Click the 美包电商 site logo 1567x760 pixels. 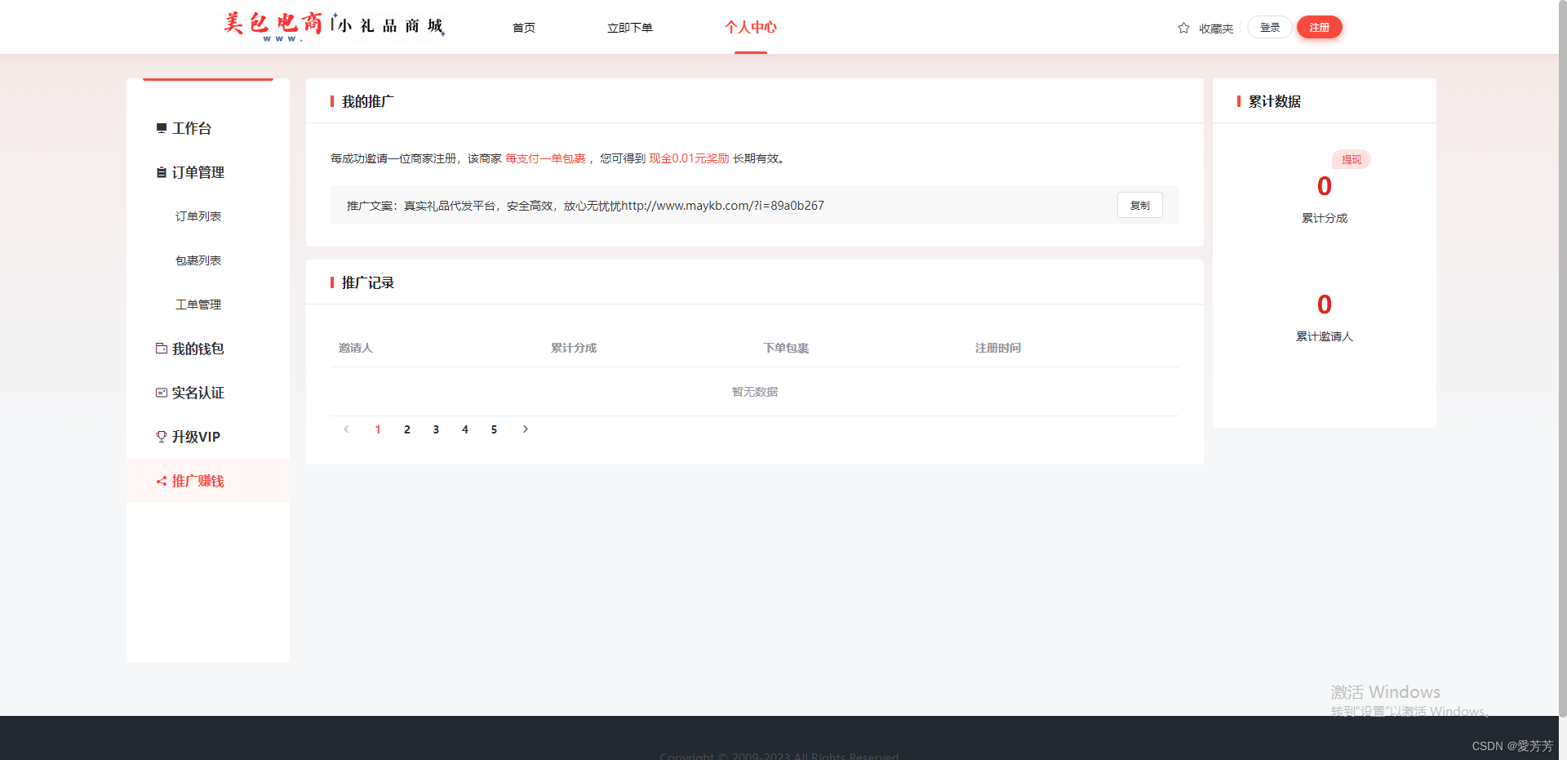[334, 25]
